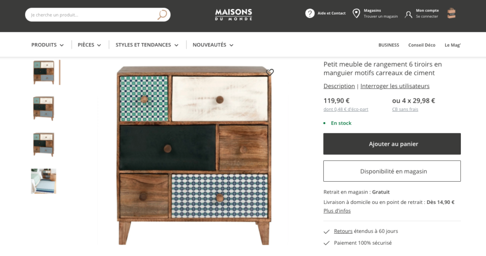Click Ajouter au panier button

tap(392, 144)
